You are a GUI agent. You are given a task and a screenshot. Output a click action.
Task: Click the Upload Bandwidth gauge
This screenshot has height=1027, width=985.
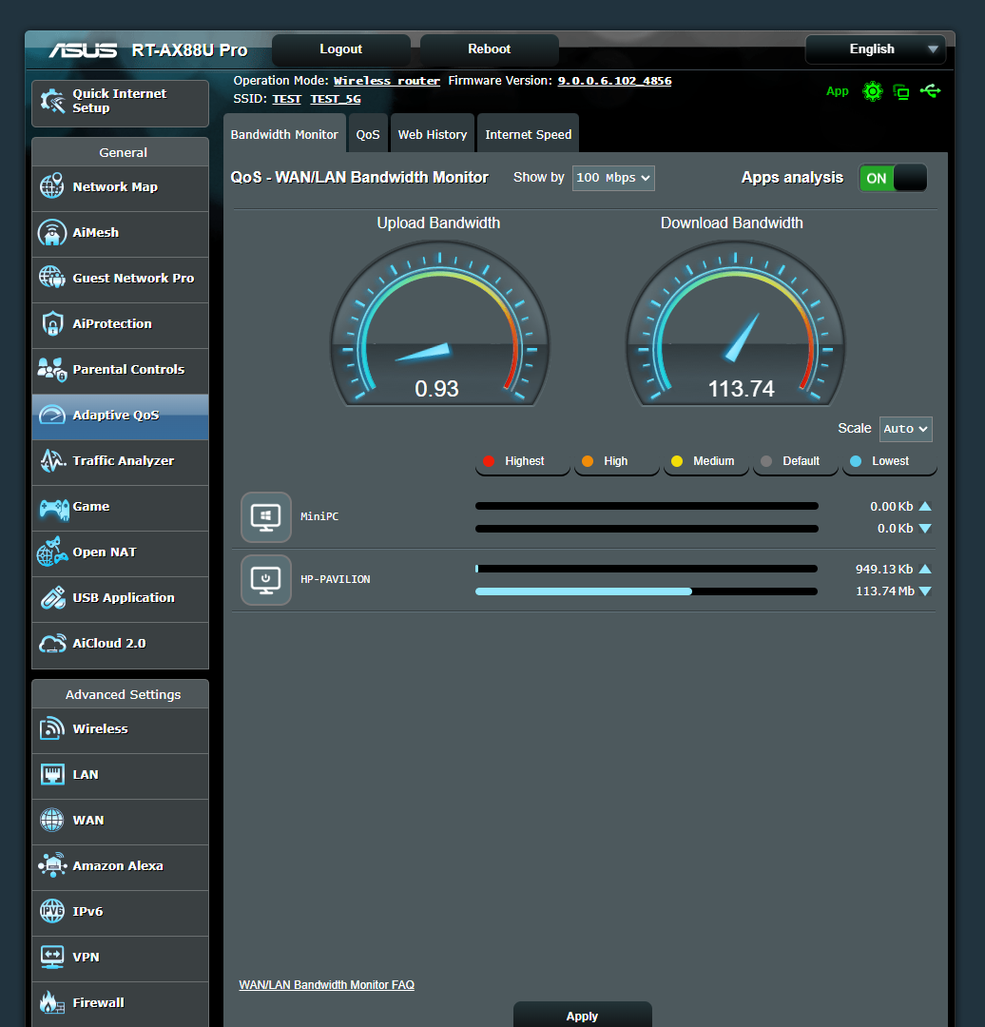[439, 323]
